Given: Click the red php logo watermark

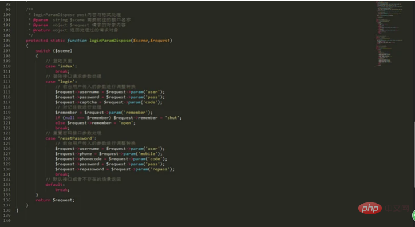Looking at the screenshot, I should [x=370, y=208].
